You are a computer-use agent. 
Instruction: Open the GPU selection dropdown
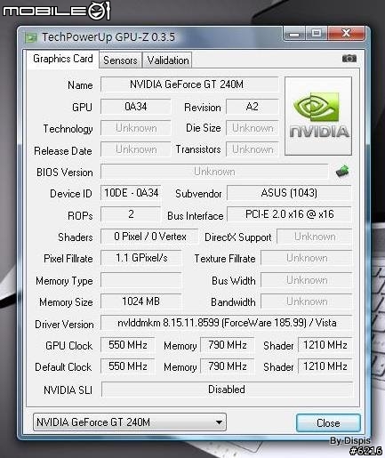coord(130,422)
